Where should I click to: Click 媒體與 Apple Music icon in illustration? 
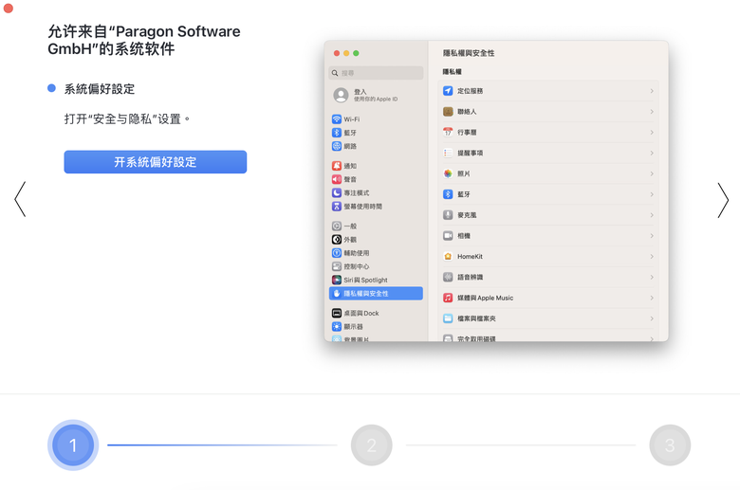pyautogui.click(x=448, y=298)
